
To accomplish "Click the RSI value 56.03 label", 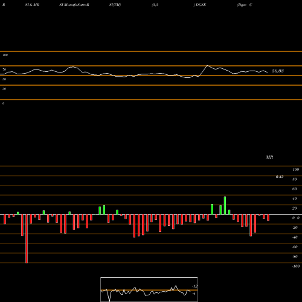I will click(x=278, y=71).
